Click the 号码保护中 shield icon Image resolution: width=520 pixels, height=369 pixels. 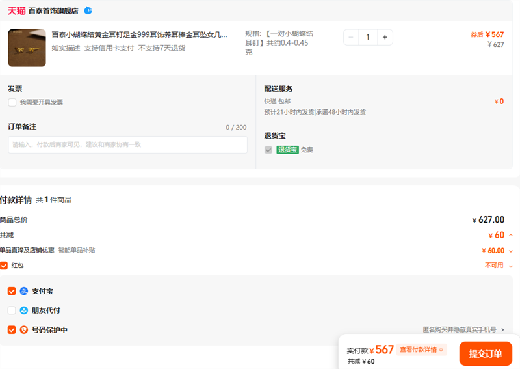coord(24,330)
